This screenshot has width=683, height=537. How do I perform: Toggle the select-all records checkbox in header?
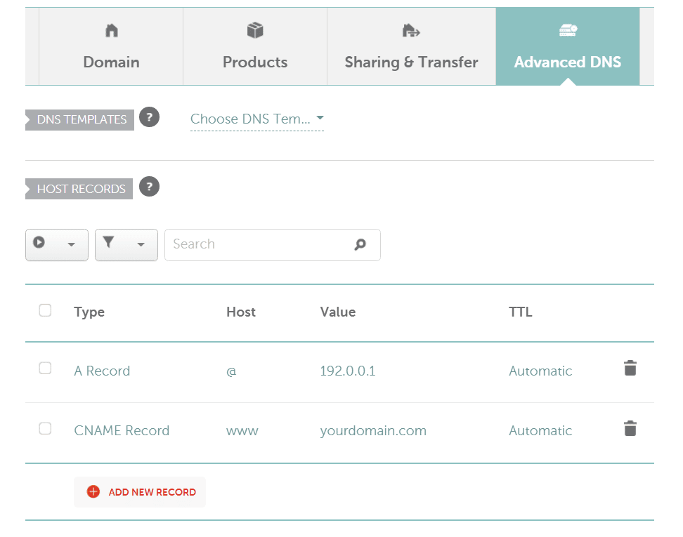tap(45, 310)
